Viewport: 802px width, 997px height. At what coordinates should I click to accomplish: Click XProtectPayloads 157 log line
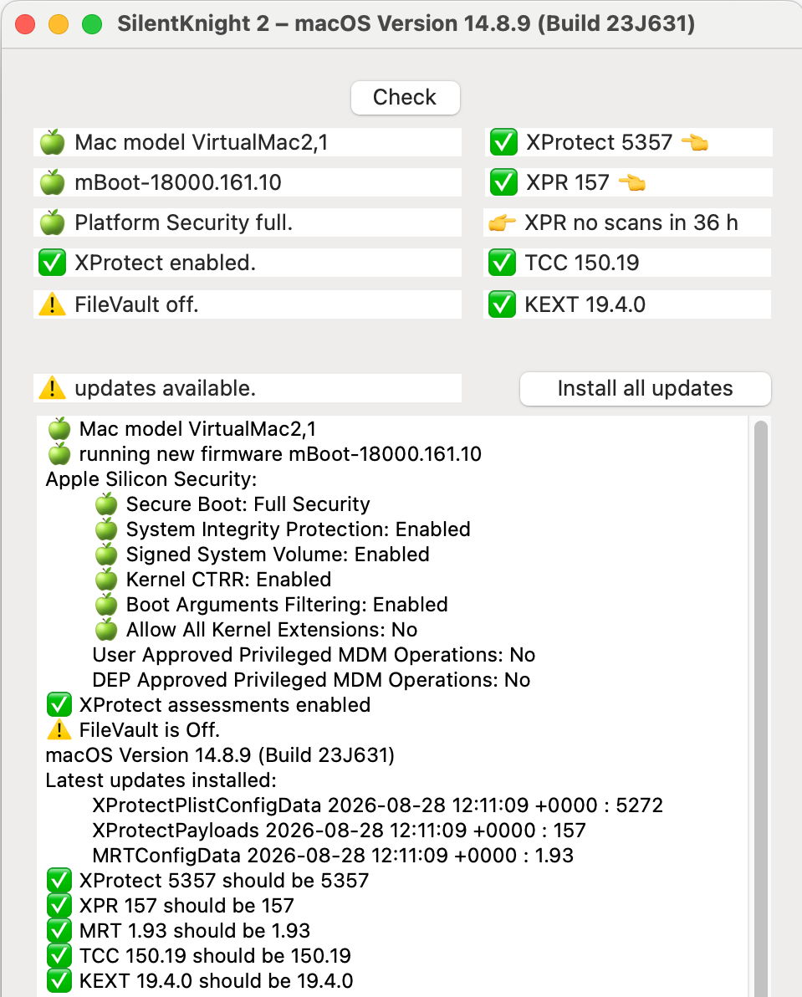[x=339, y=831]
